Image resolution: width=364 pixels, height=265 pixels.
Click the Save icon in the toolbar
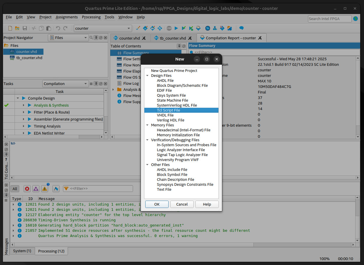point(25,28)
